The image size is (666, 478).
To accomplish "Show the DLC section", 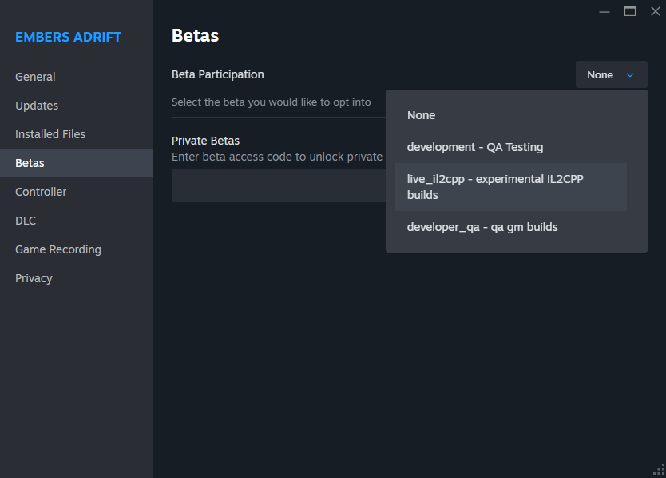I will tap(26, 221).
